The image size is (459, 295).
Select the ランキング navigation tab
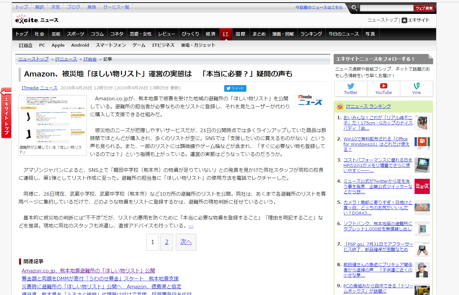pos(311,34)
